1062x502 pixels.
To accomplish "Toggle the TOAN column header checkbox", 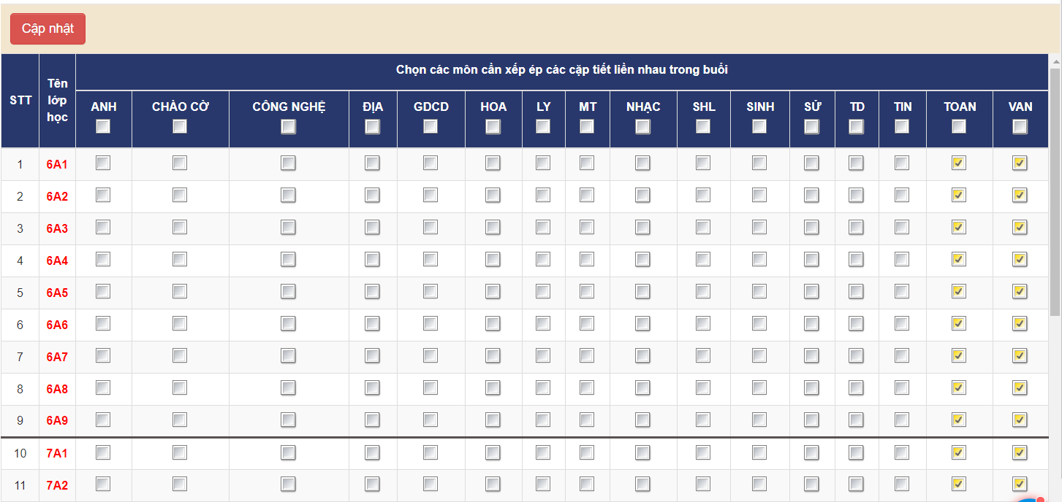I will point(959,127).
